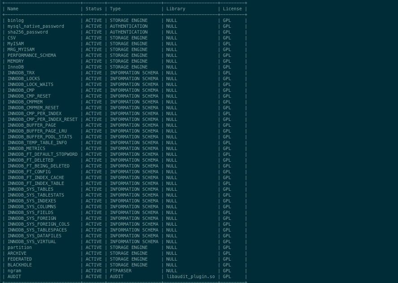Click the 'sha256_password' entry

28,32
